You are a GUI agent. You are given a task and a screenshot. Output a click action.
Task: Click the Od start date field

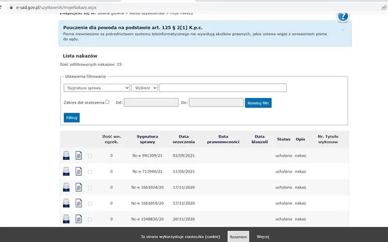point(151,103)
